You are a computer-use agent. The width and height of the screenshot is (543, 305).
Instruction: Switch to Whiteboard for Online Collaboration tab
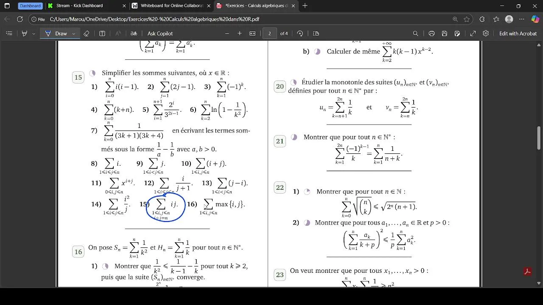click(x=171, y=6)
